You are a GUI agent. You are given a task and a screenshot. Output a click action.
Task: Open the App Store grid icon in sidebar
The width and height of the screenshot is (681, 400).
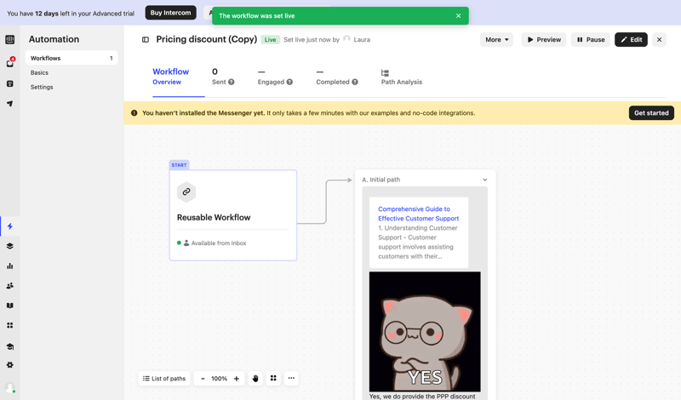tap(10, 325)
